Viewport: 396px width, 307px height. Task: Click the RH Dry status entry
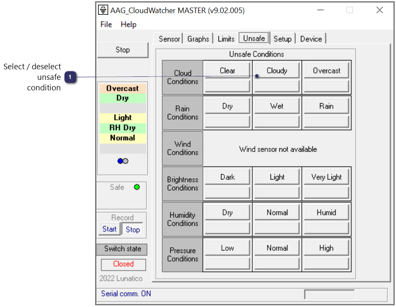[123, 128]
